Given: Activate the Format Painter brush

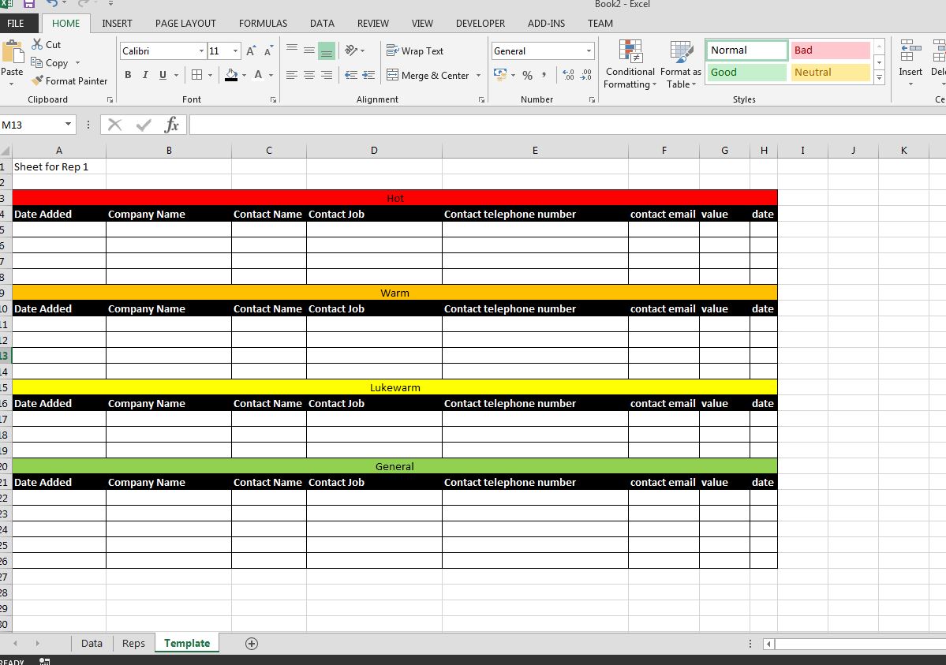Looking at the screenshot, I should (x=37, y=81).
